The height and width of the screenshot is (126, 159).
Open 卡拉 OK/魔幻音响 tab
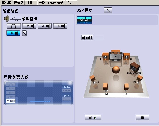pos(51,3)
